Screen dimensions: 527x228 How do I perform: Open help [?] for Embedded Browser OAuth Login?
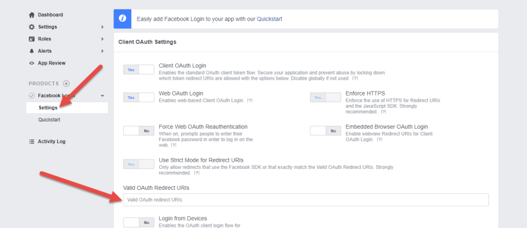coord(379,139)
